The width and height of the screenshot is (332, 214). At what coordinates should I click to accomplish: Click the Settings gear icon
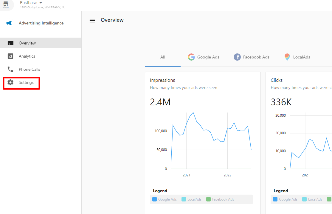[x=11, y=82]
